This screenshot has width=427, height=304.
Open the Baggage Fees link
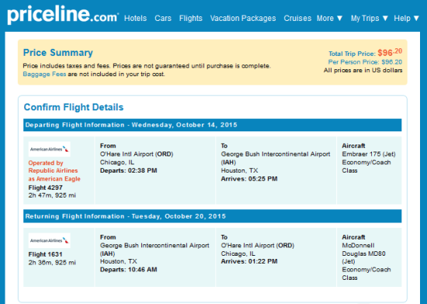click(x=44, y=74)
